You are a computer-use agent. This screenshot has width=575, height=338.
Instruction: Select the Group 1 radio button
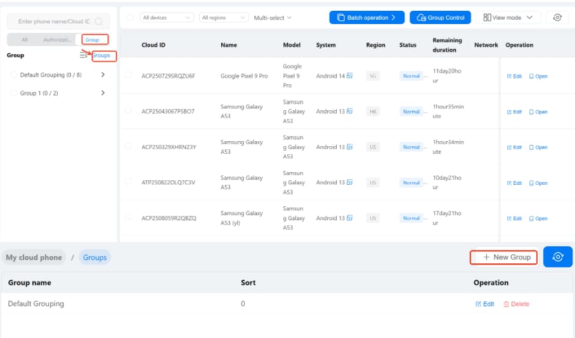pyautogui.click(x=14, y=93)
